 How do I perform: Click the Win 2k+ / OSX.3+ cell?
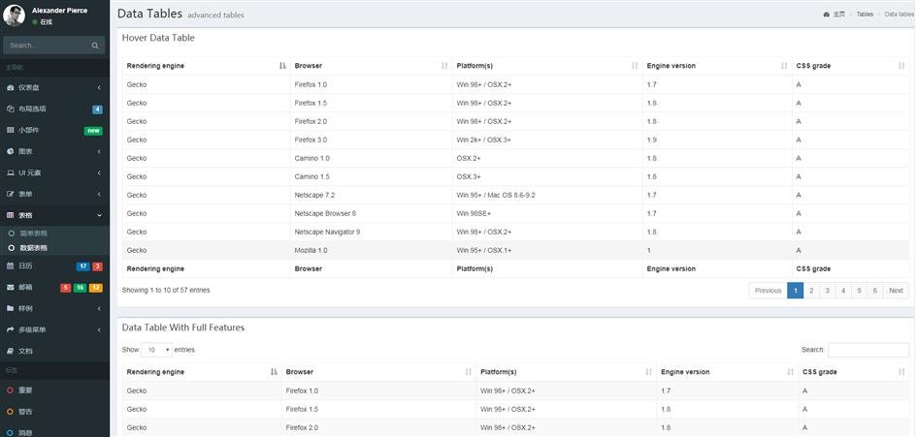[x=547, y=140]
